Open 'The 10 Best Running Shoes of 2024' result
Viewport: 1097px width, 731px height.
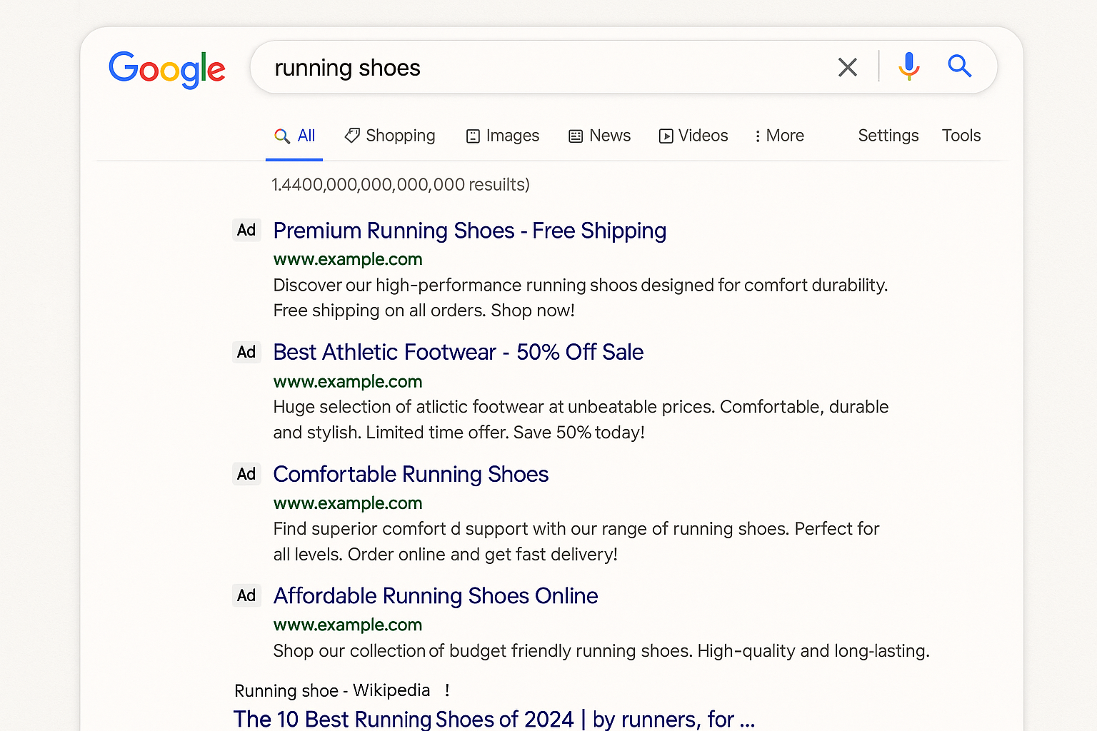click(x=493, y=718)
